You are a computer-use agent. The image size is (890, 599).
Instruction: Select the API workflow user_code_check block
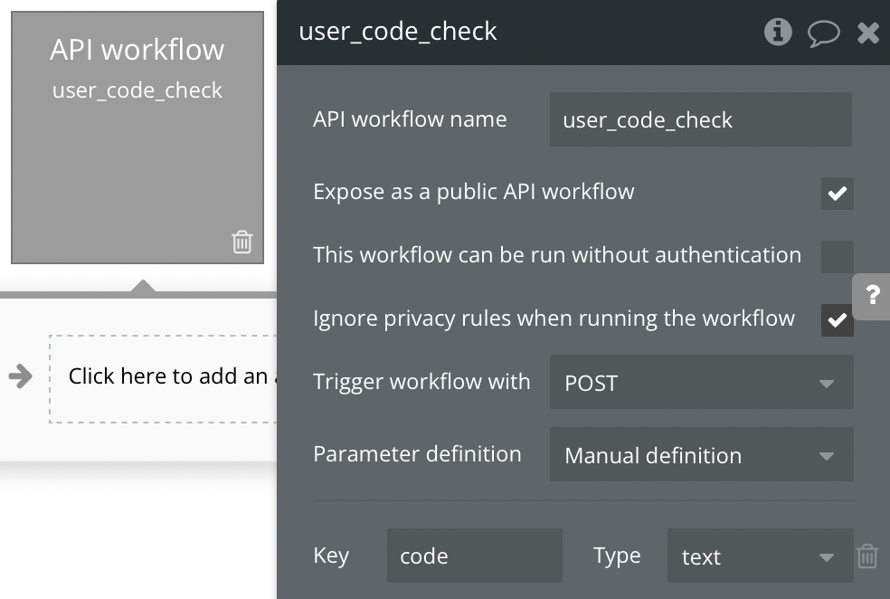[137, 136]
